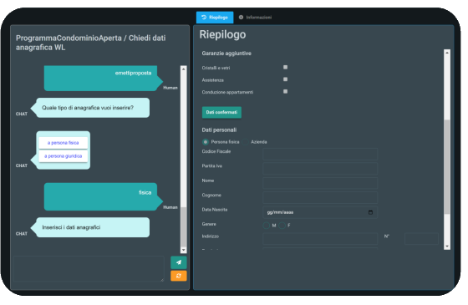Select gender F radio button
The image size is (468, 305).
(282, 226)
